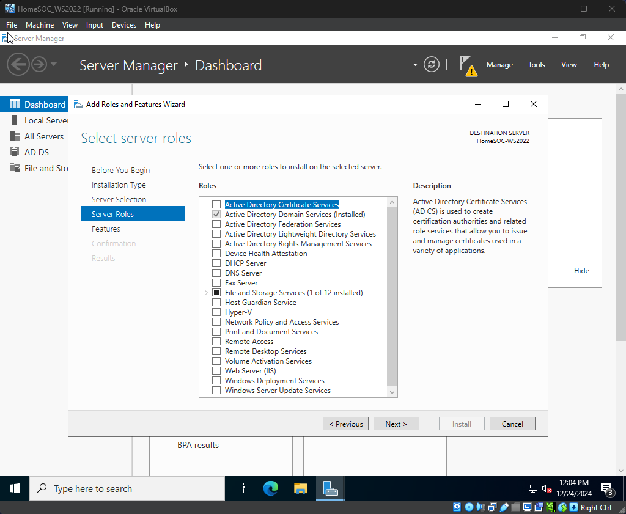The width and height of the screenshot is (626, 514).
Task: Check the DHCP Server role checkbox
Action: 216,263
